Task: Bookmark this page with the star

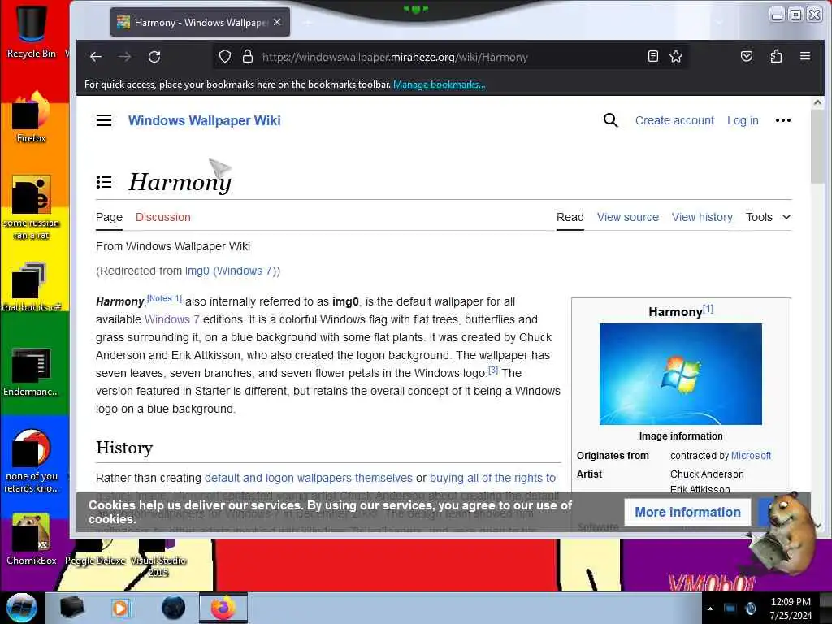Action: pos(676,56)
